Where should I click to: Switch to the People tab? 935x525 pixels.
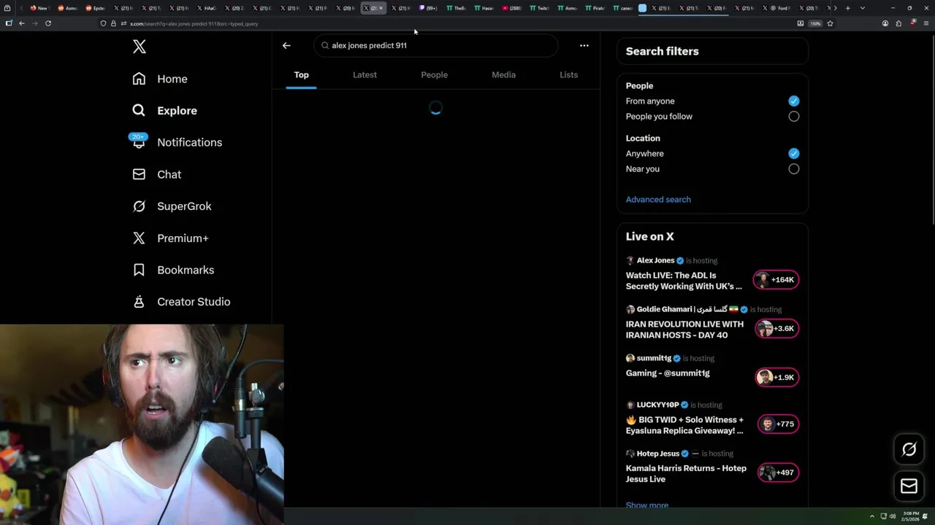click(x=434, y=74)
